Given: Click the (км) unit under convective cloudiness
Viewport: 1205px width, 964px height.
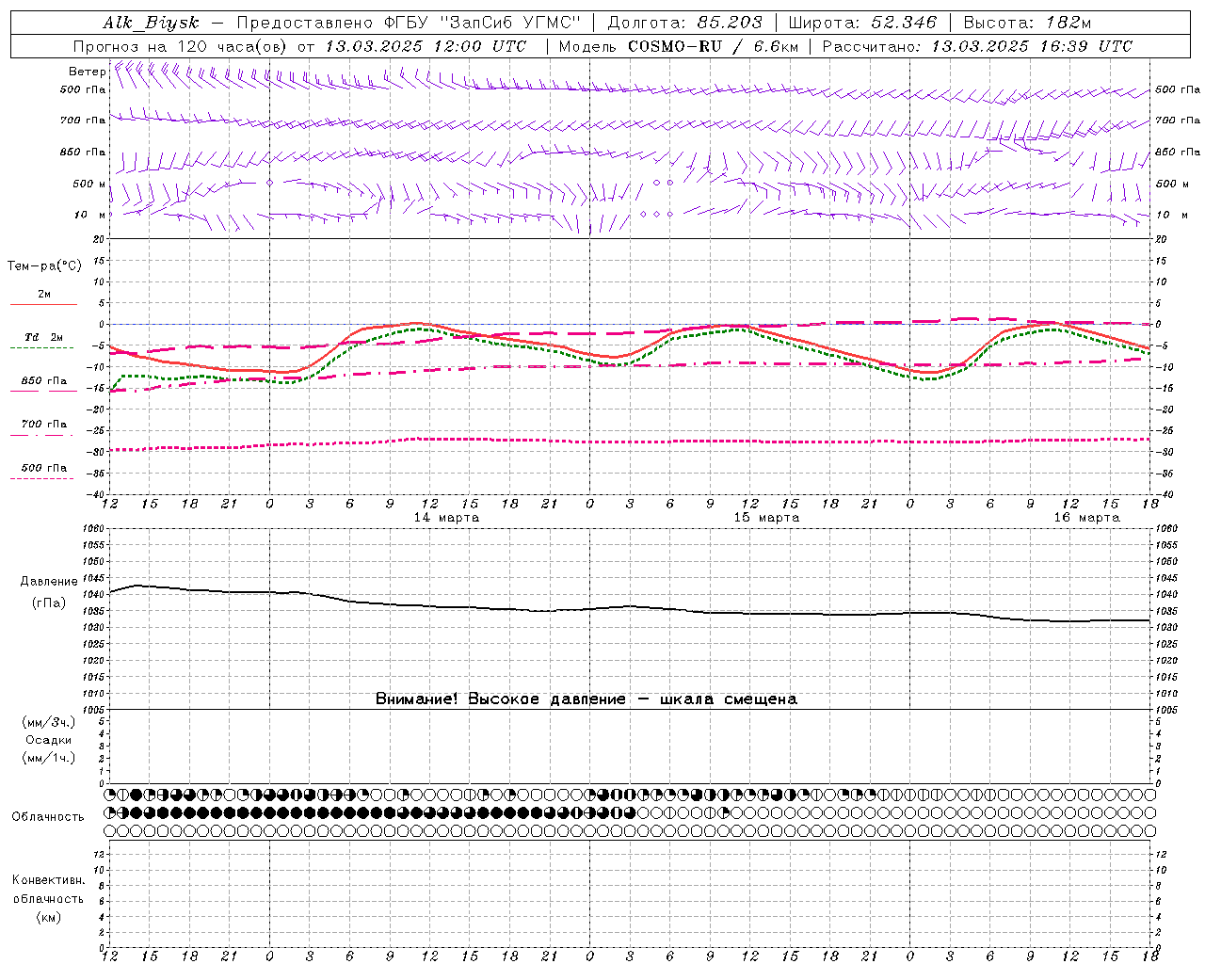Looking at the screenshot, I should [48, 917].
